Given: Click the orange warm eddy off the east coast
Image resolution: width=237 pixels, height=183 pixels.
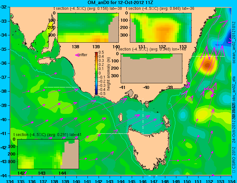Looking at the screenshot, I should (207, 65).
